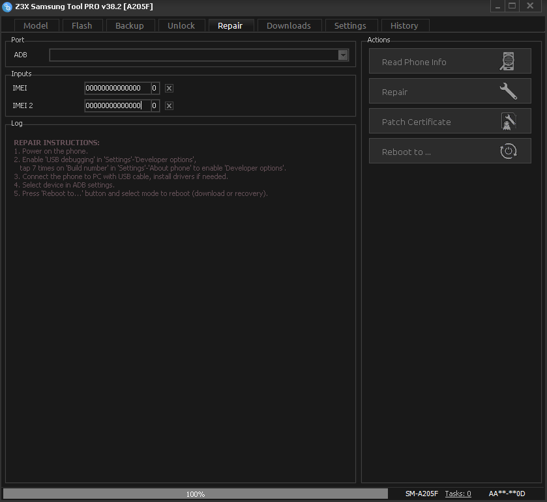
Task: Select the IMEI 2 check digit box
Action: coord(155,105)
